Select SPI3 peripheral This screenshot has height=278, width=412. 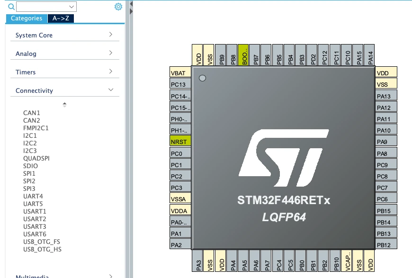(29, 188)
